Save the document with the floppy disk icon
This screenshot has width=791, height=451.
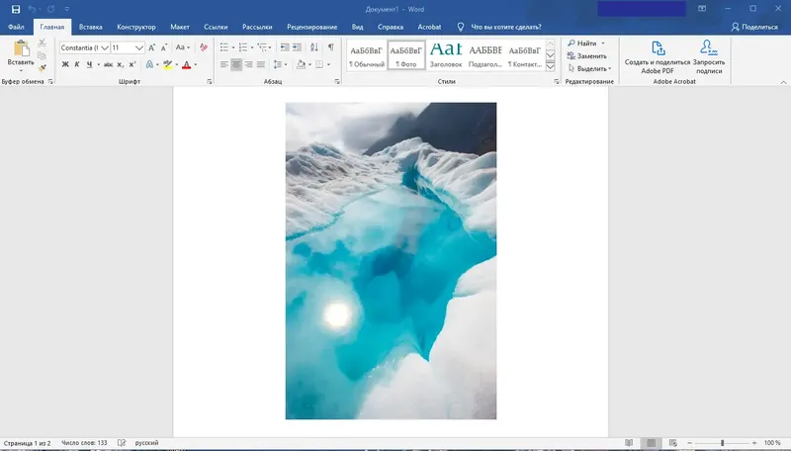tap(16, 9)
